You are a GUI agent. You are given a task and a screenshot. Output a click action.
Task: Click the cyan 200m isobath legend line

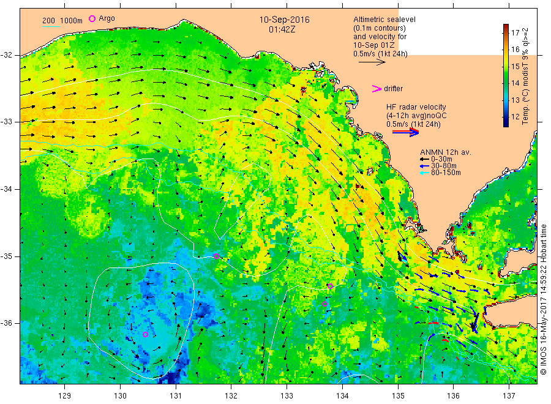(51, 26)
